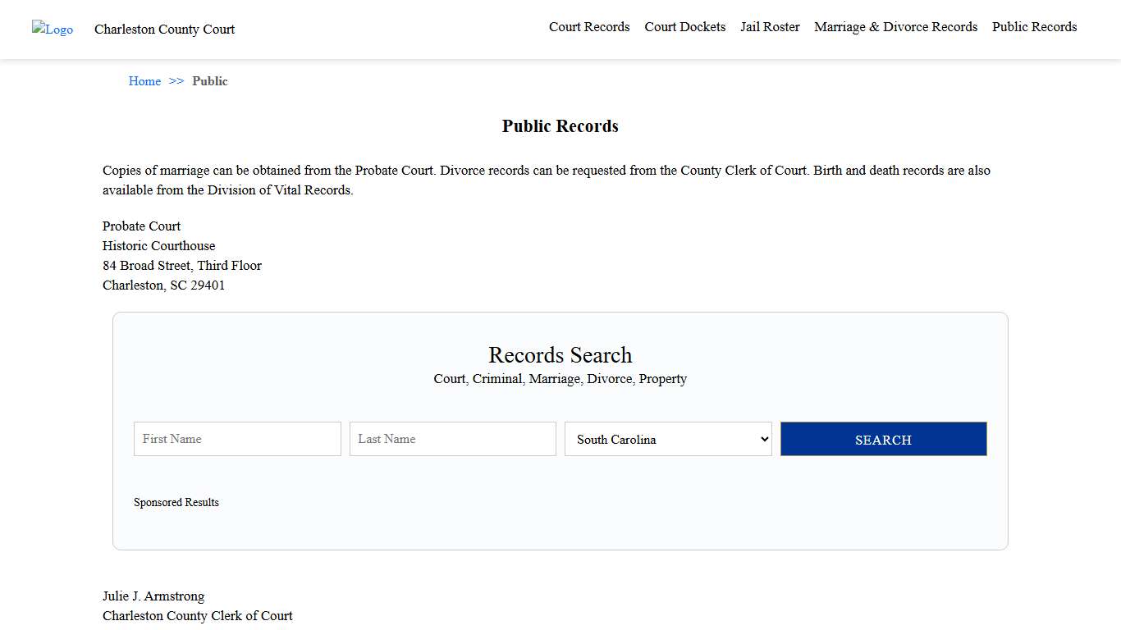Open the Court Dockets page
The height and width of the screenshot is (630, 1121).
pos(684,26)
